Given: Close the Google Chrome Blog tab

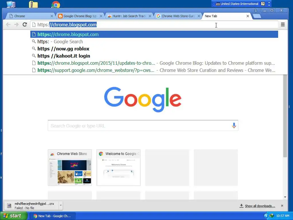Looking at the screenshot, I should pyautogui.click(x=101, y=16).
